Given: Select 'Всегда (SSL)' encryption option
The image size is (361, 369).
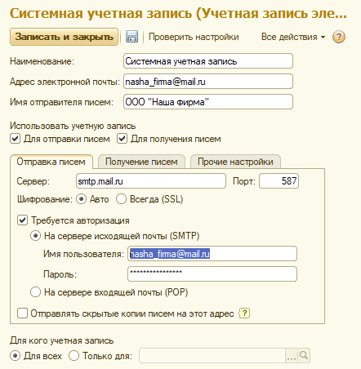Looking at the screenshot, I should [121, 199].
